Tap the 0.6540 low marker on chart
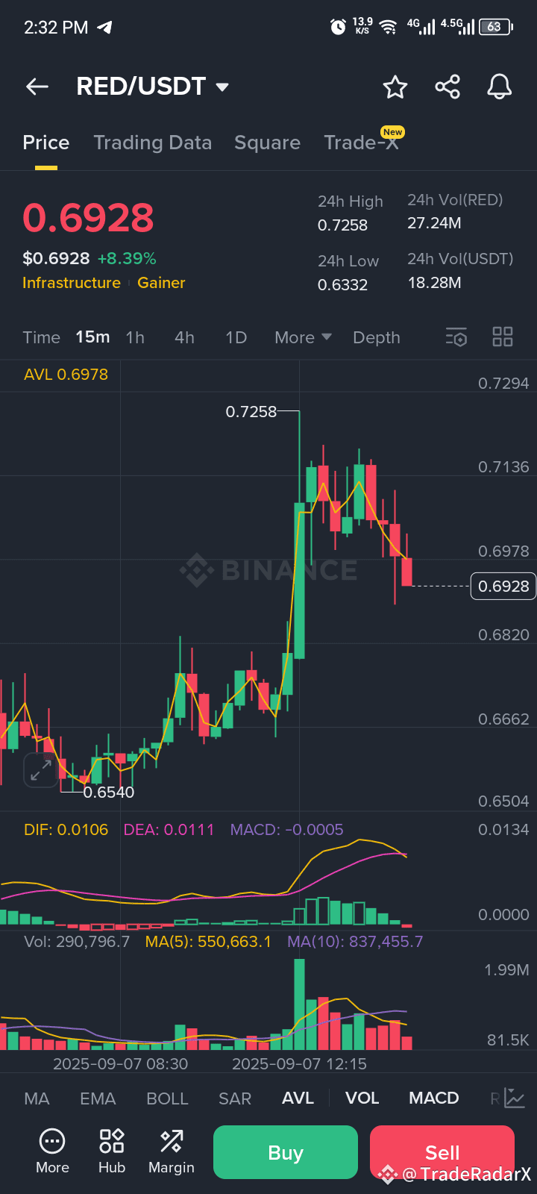The height and width of the screenshot is (1194, 537). (109, 793)
